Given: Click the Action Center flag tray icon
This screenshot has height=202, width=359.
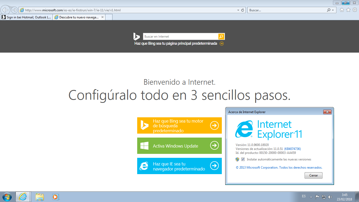Looking at the screenshot, I should (x=317, y=197).
